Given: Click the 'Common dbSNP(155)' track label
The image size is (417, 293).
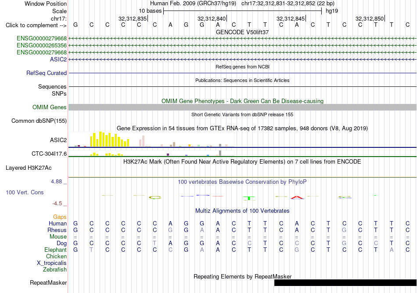Looking at the screenshot, I should click(39, 121).
